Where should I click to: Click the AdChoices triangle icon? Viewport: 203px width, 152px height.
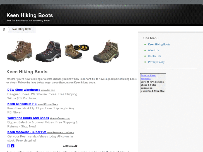click(77, 146)
